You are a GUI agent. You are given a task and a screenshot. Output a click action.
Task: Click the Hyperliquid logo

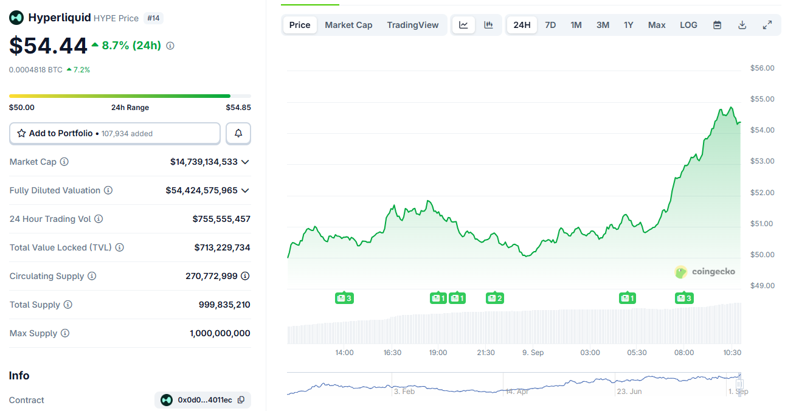[x=15, y=18]
